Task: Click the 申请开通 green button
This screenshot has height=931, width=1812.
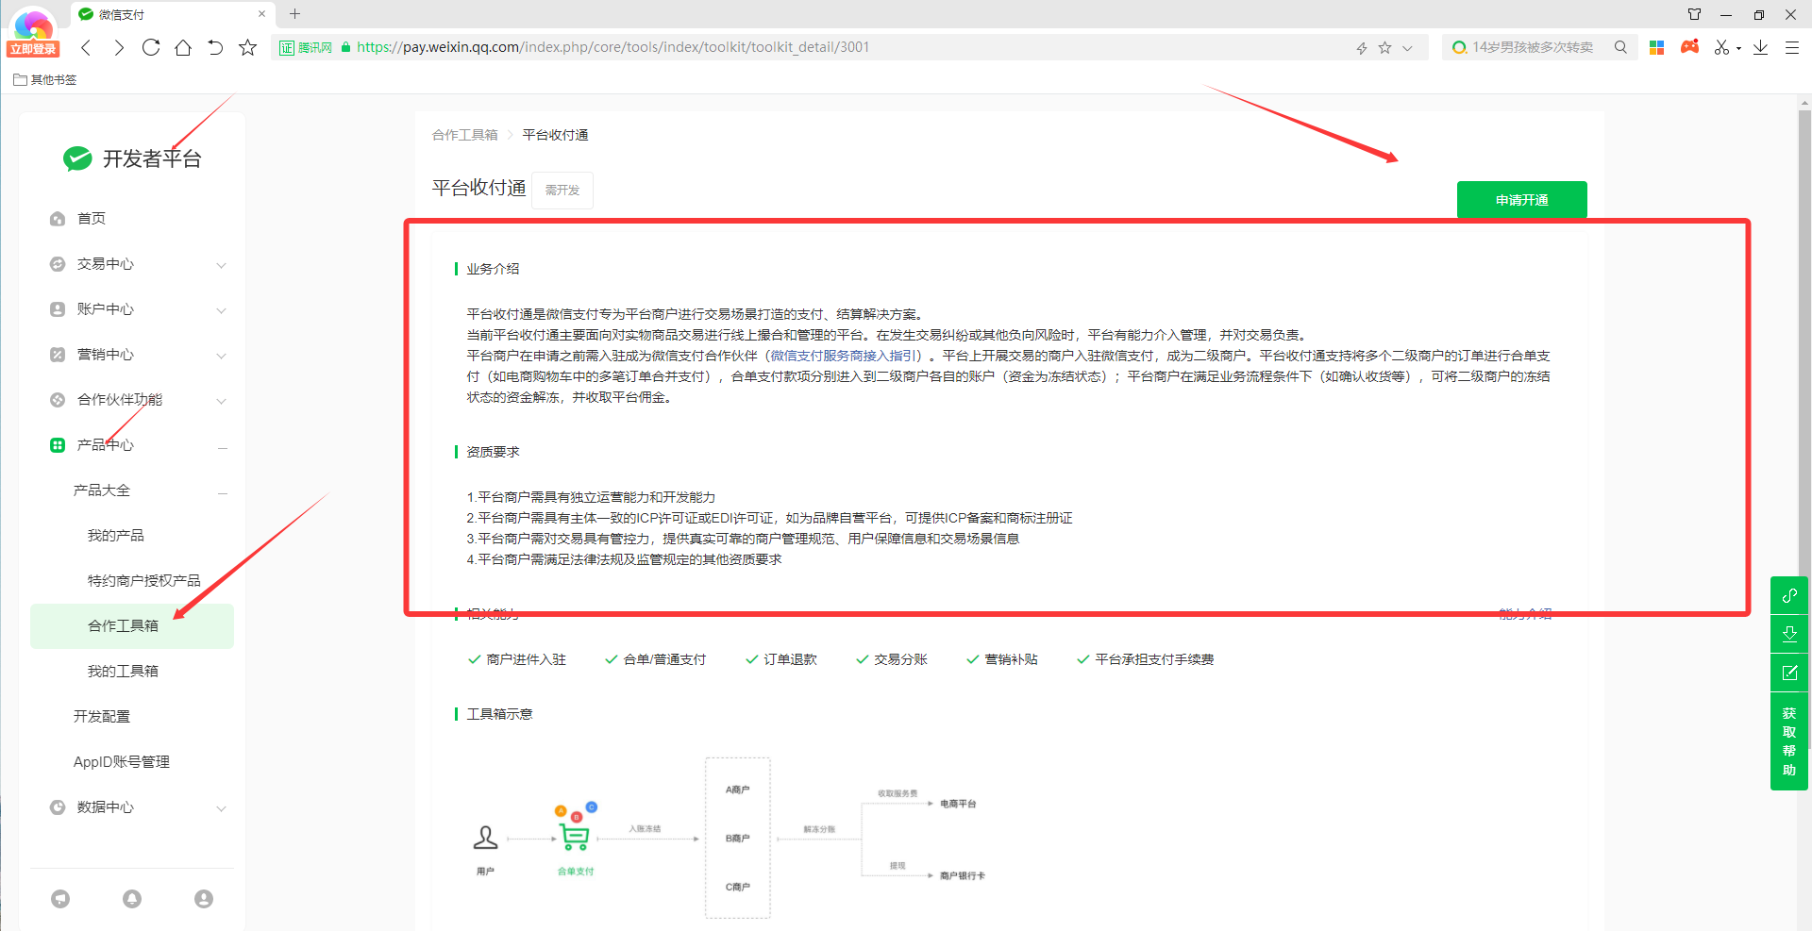Action: click(x=1522, y=200)
